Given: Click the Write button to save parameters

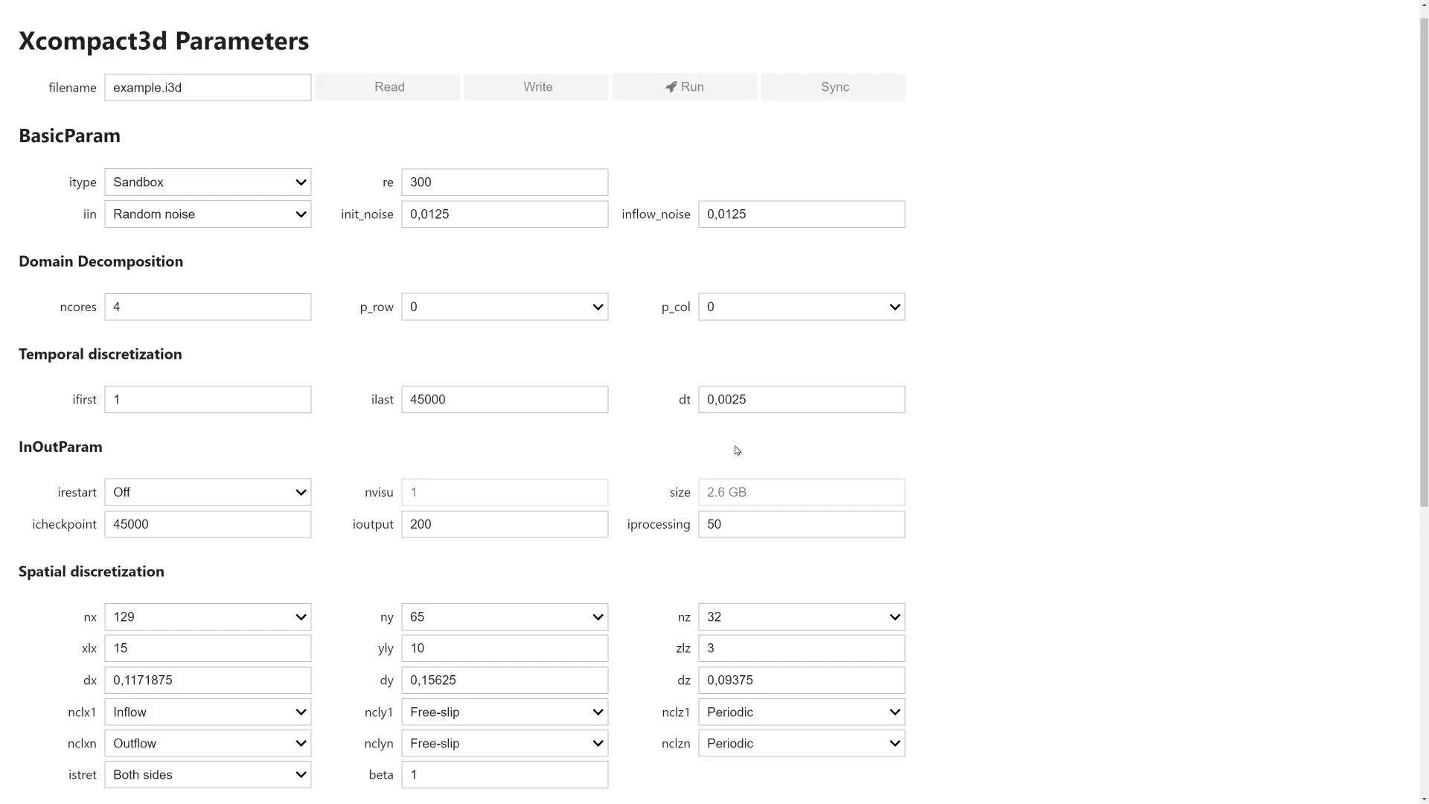Looking at the screenshot, I should (537, 86).
